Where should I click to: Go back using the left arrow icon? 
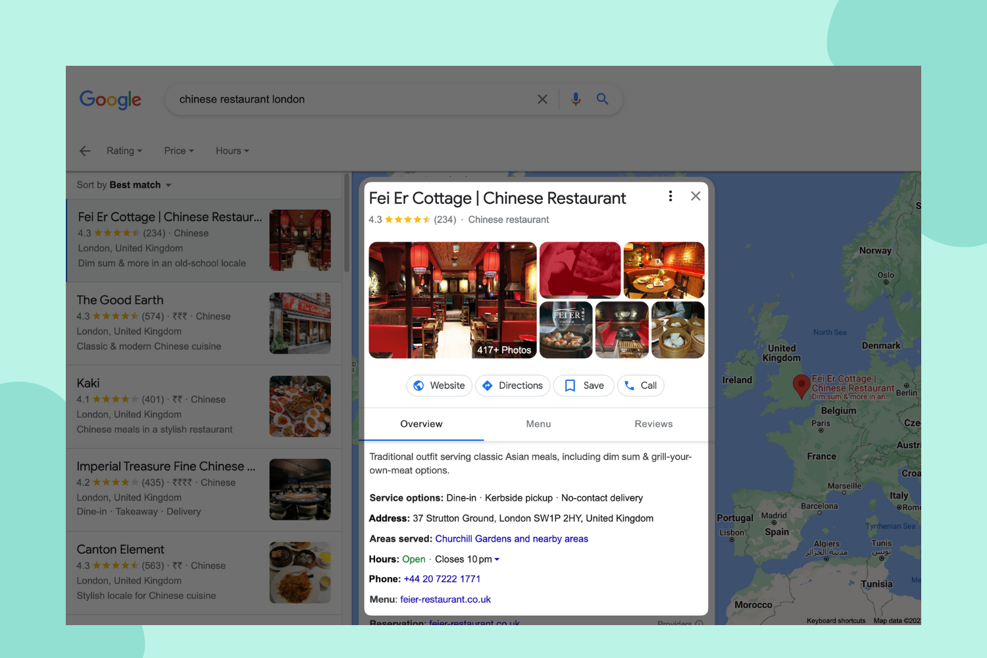[x=85, y=151]
